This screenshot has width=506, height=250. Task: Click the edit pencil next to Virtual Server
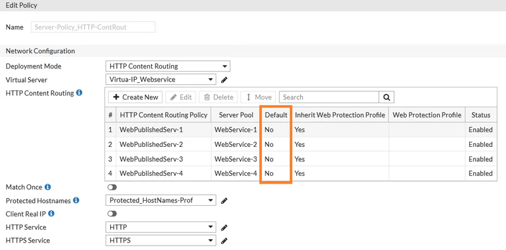(225, 80)
